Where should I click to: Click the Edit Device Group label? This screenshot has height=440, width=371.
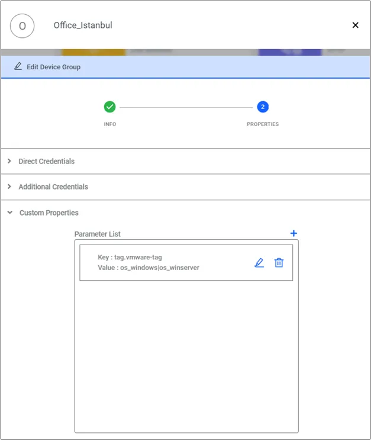(54, 67)
